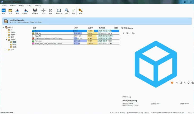
Task: Click the blue cube SVG preview image
Action: pos(156,64)
